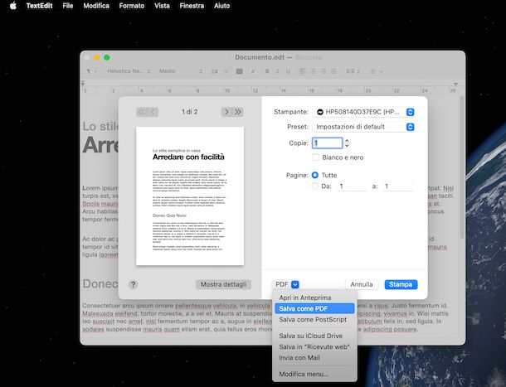The height and width of the screenshot is (387, 506).
Task: Open the Helvetica Neue font family dropdown
Action: tap(129, 71)
